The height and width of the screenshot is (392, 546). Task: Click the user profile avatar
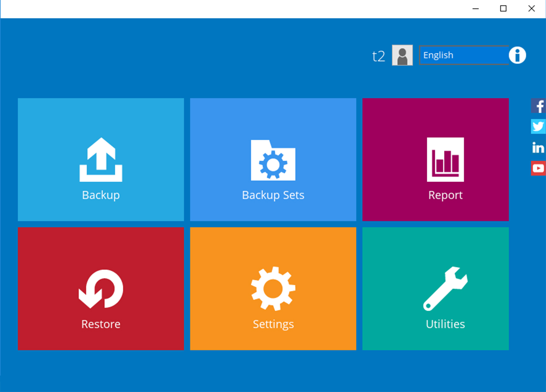pyautogui.click(x=402, y=55)
